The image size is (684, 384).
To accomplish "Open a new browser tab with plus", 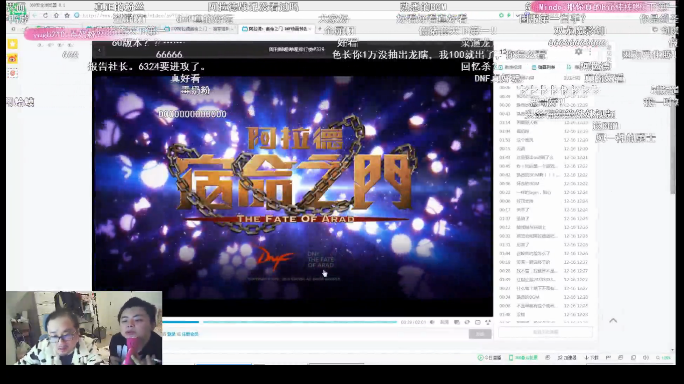I will point(320,29).
